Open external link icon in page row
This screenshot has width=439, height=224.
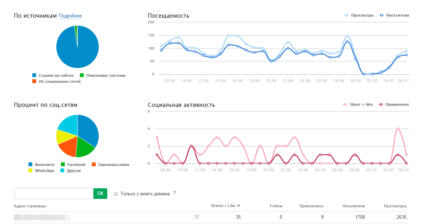coord(197,217)
